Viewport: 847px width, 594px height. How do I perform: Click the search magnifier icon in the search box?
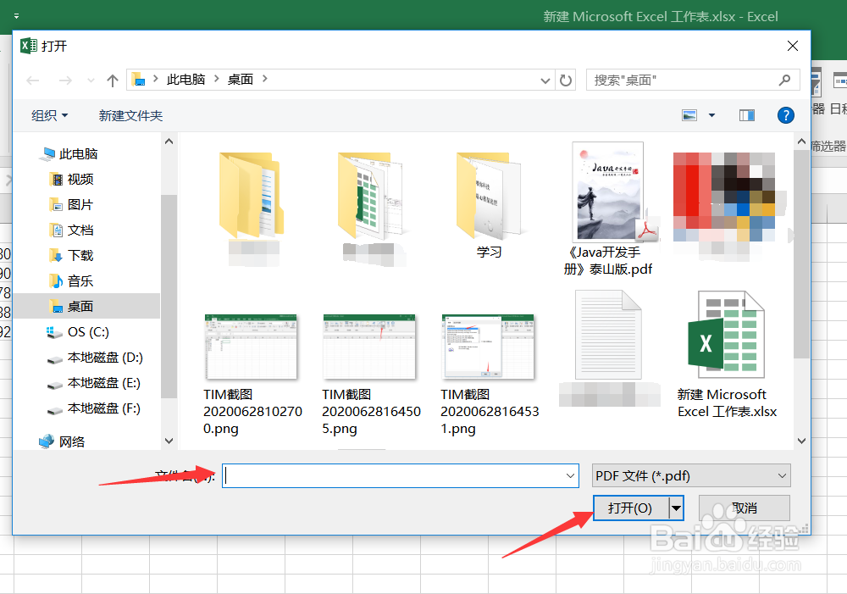click(784, 80)
